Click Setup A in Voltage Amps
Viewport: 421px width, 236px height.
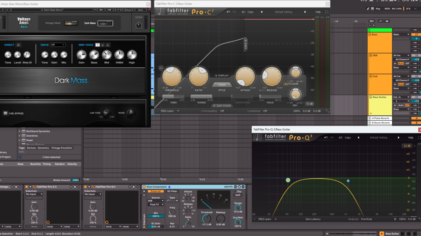pos(129,10)
